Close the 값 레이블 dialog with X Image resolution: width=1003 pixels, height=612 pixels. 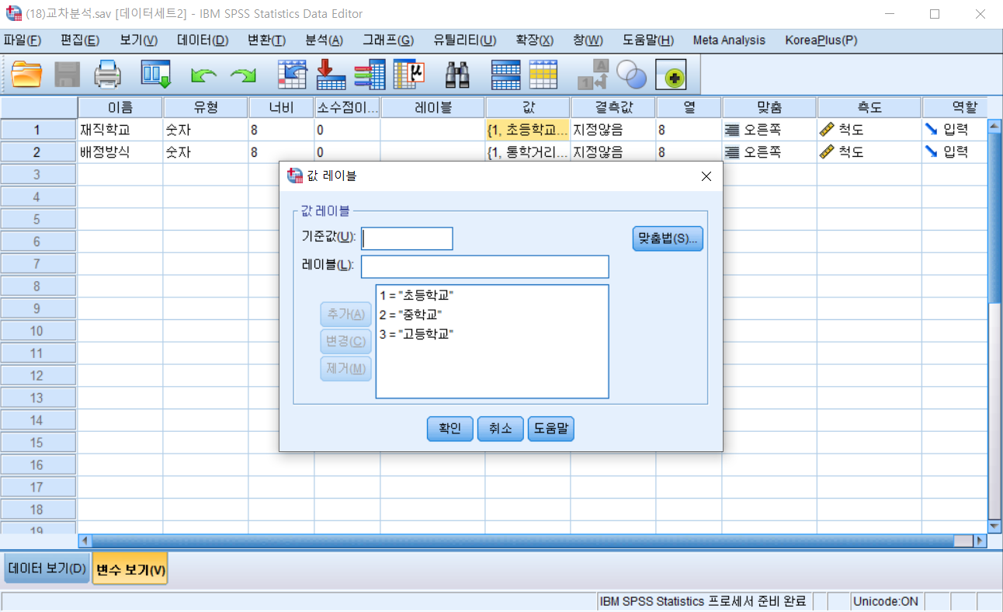click(706, 176)
